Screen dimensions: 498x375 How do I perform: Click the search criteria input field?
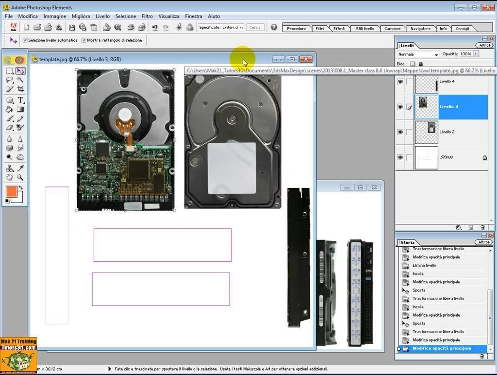[x=221, y=27]
